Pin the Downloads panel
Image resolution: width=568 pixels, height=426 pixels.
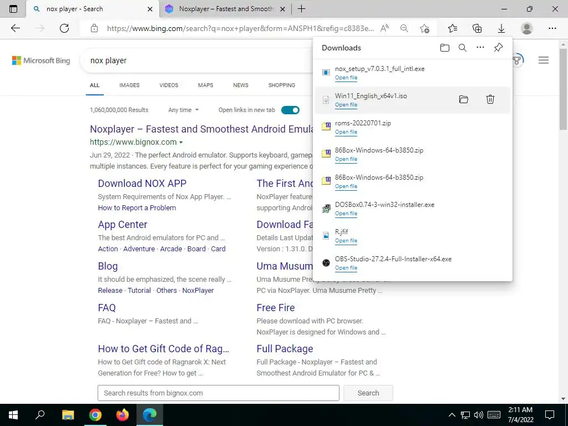coord(499,48)
